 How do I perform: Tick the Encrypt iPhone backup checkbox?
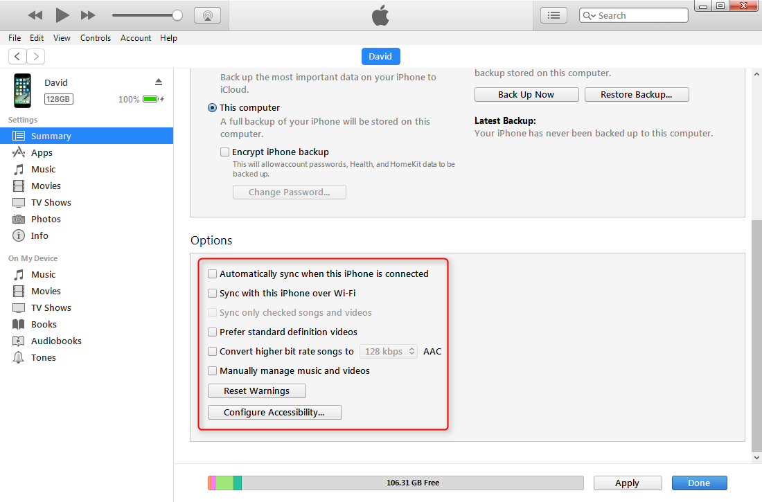[x=224, y=152]
